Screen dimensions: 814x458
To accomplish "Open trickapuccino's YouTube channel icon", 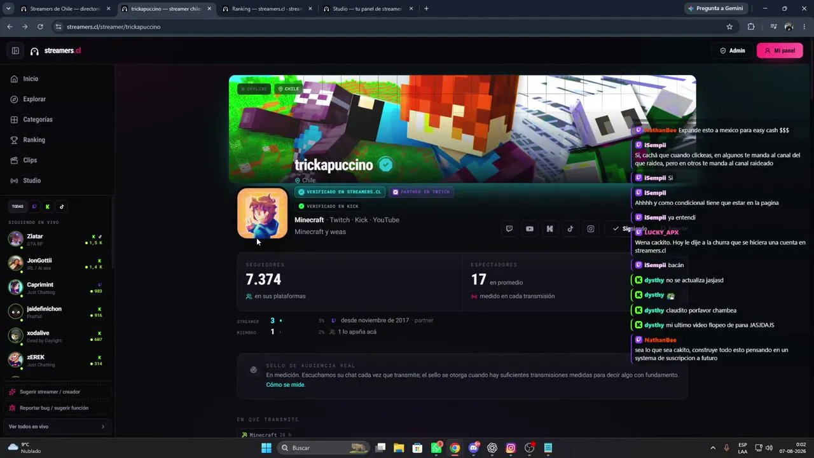I will tap(530, 229).
